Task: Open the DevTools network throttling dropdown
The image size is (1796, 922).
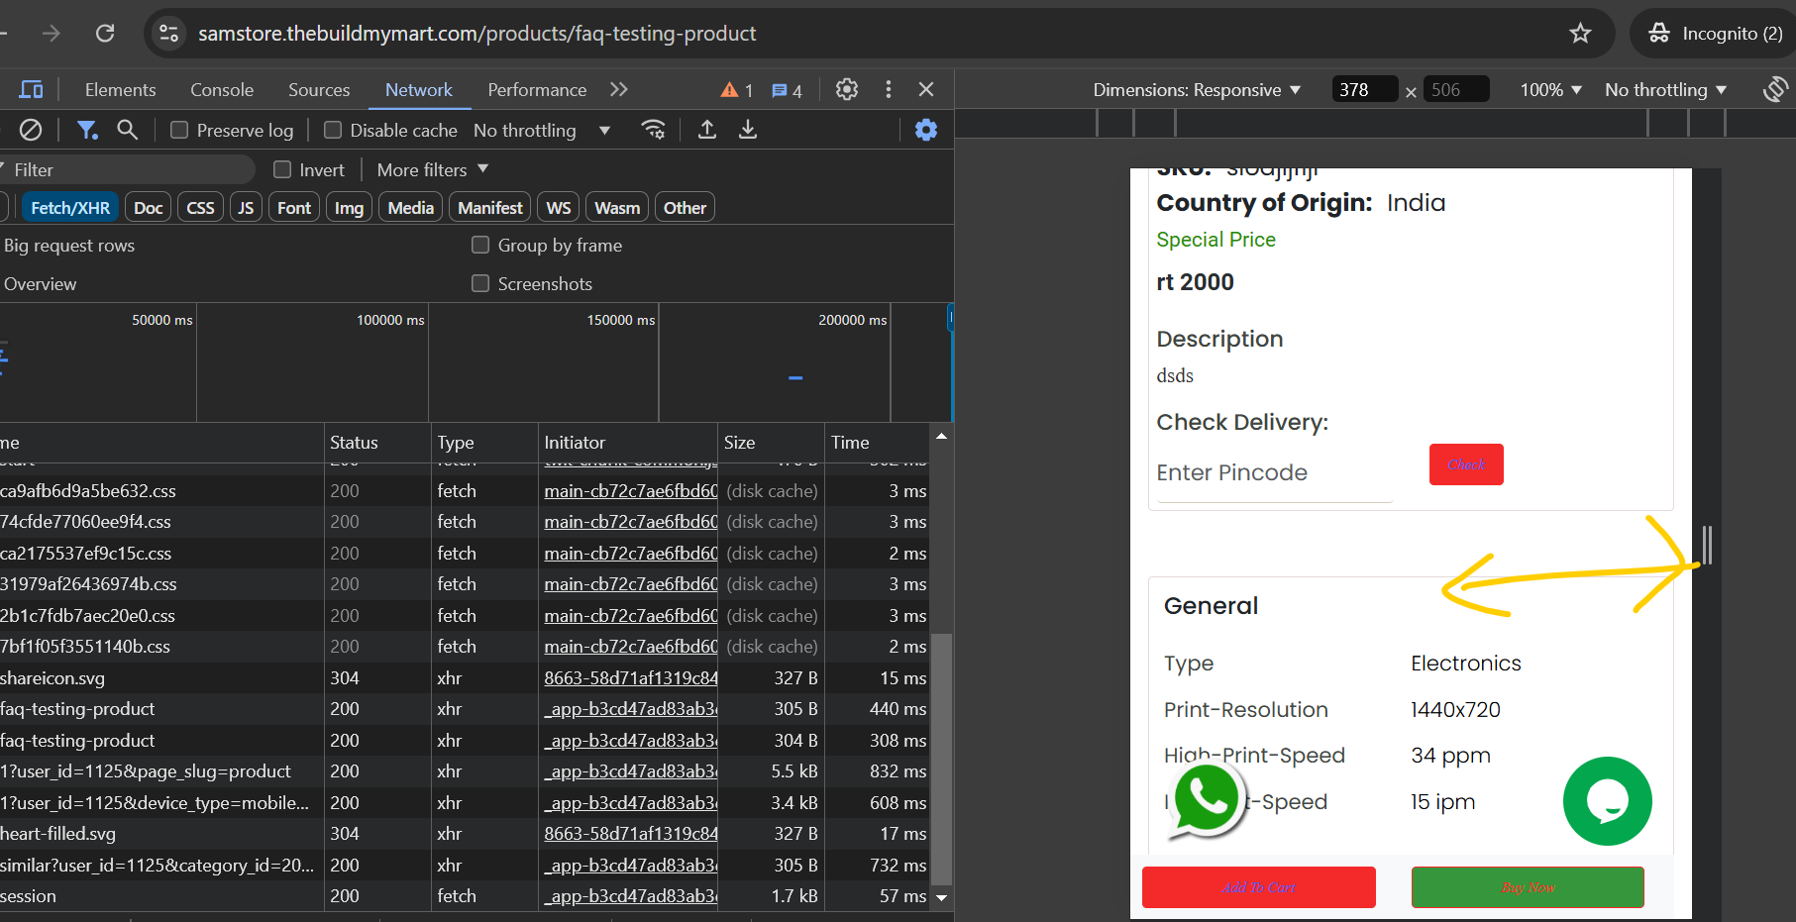Action: pyautogui.click(x=542, y=130)
